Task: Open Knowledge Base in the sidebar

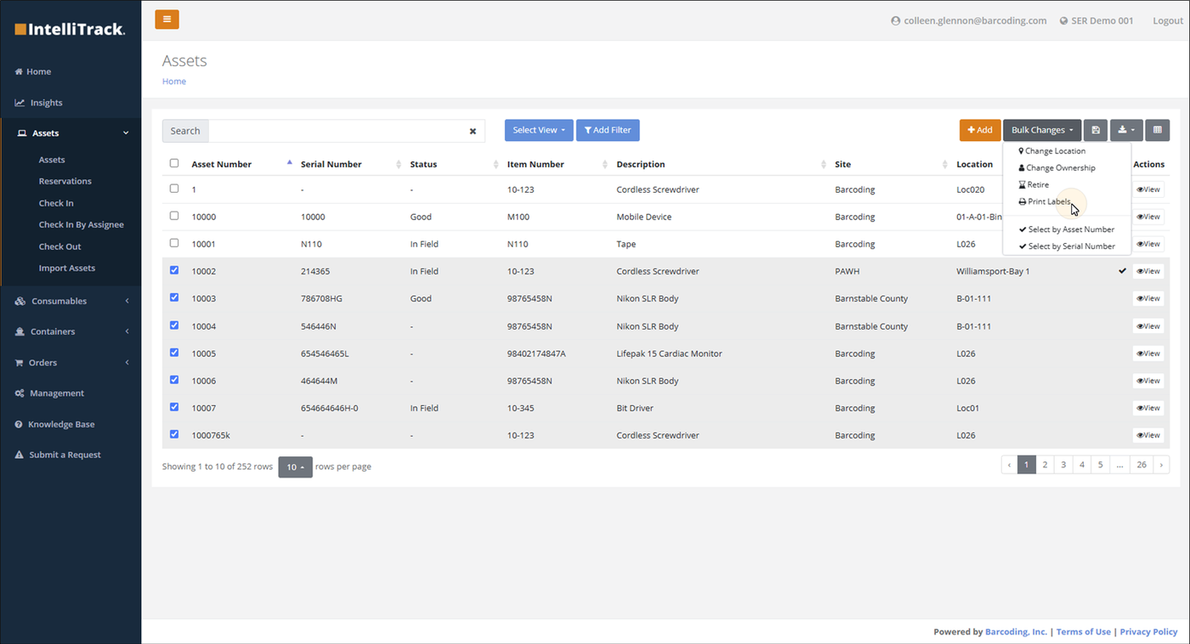Action: click(54, 424)
